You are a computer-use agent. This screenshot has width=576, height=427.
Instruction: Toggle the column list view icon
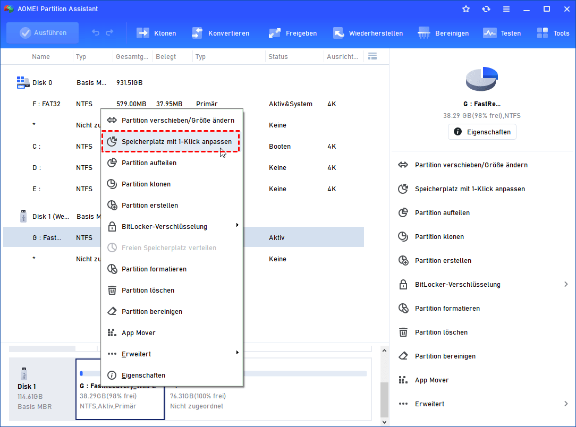[372, 56]
